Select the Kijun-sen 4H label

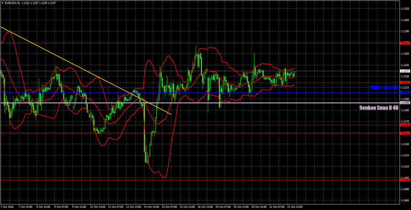click(384, 88)
